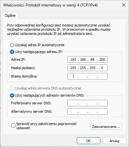Focus the Preferowany serwer DNS field
Viewport: 129px width, 147px height.
[87, 103]
